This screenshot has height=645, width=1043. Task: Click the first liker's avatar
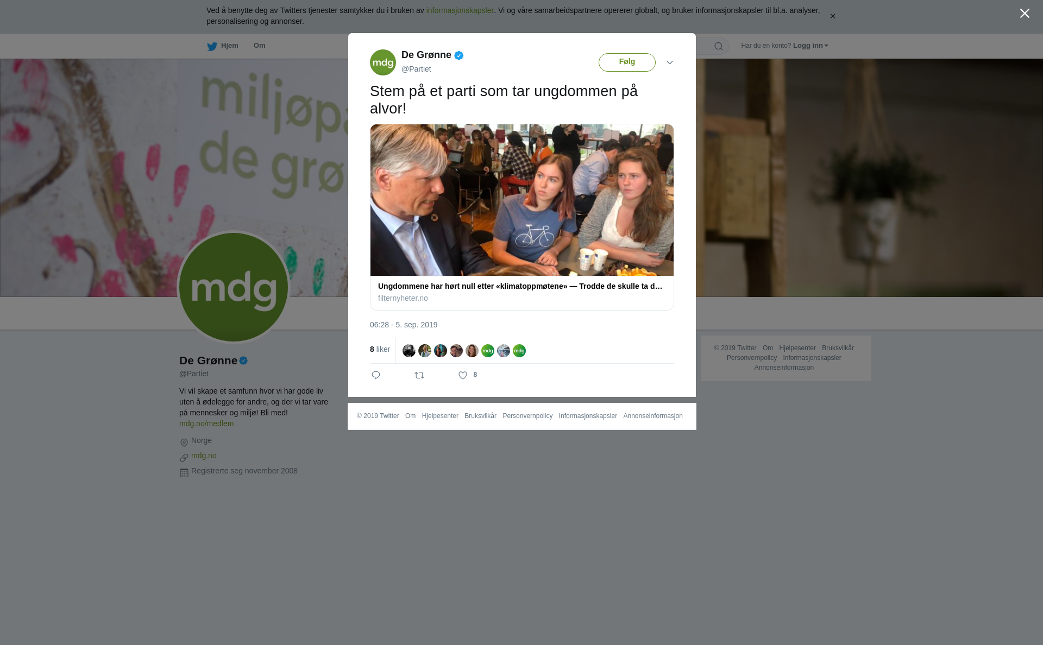click(x=409, y=351)
